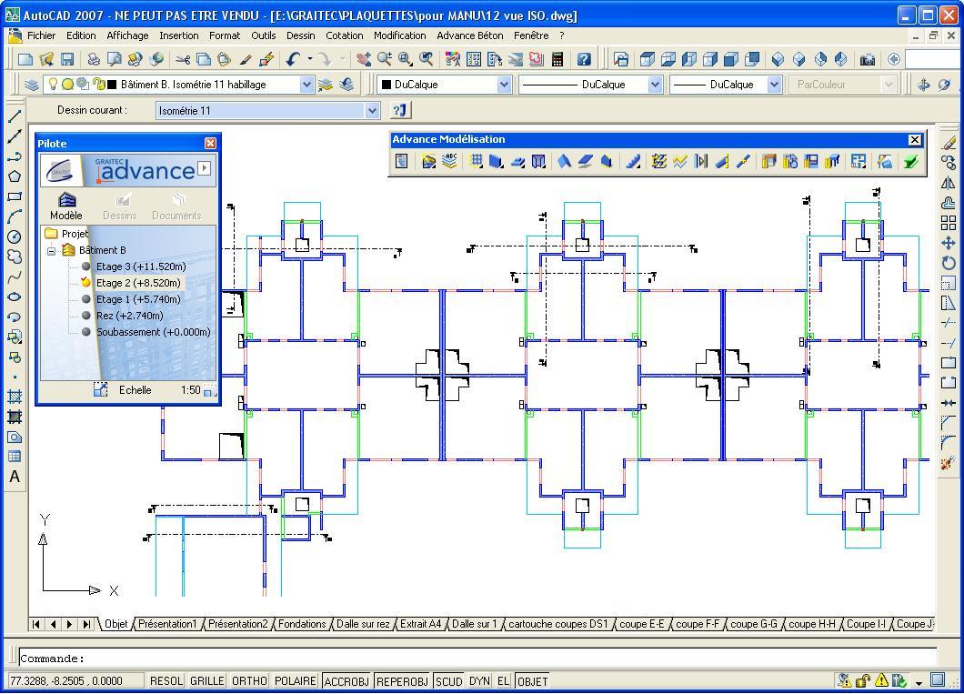Undo the last action
This screenshot has width=964, height=694.
[x=293, y=59]
